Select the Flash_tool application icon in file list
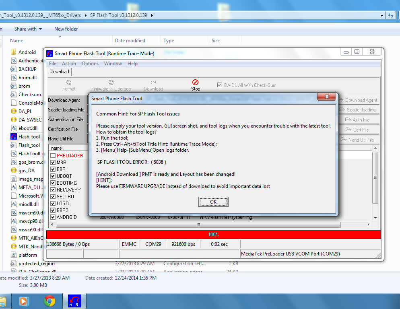Screen dimensions: 400x309 point(14,136)
